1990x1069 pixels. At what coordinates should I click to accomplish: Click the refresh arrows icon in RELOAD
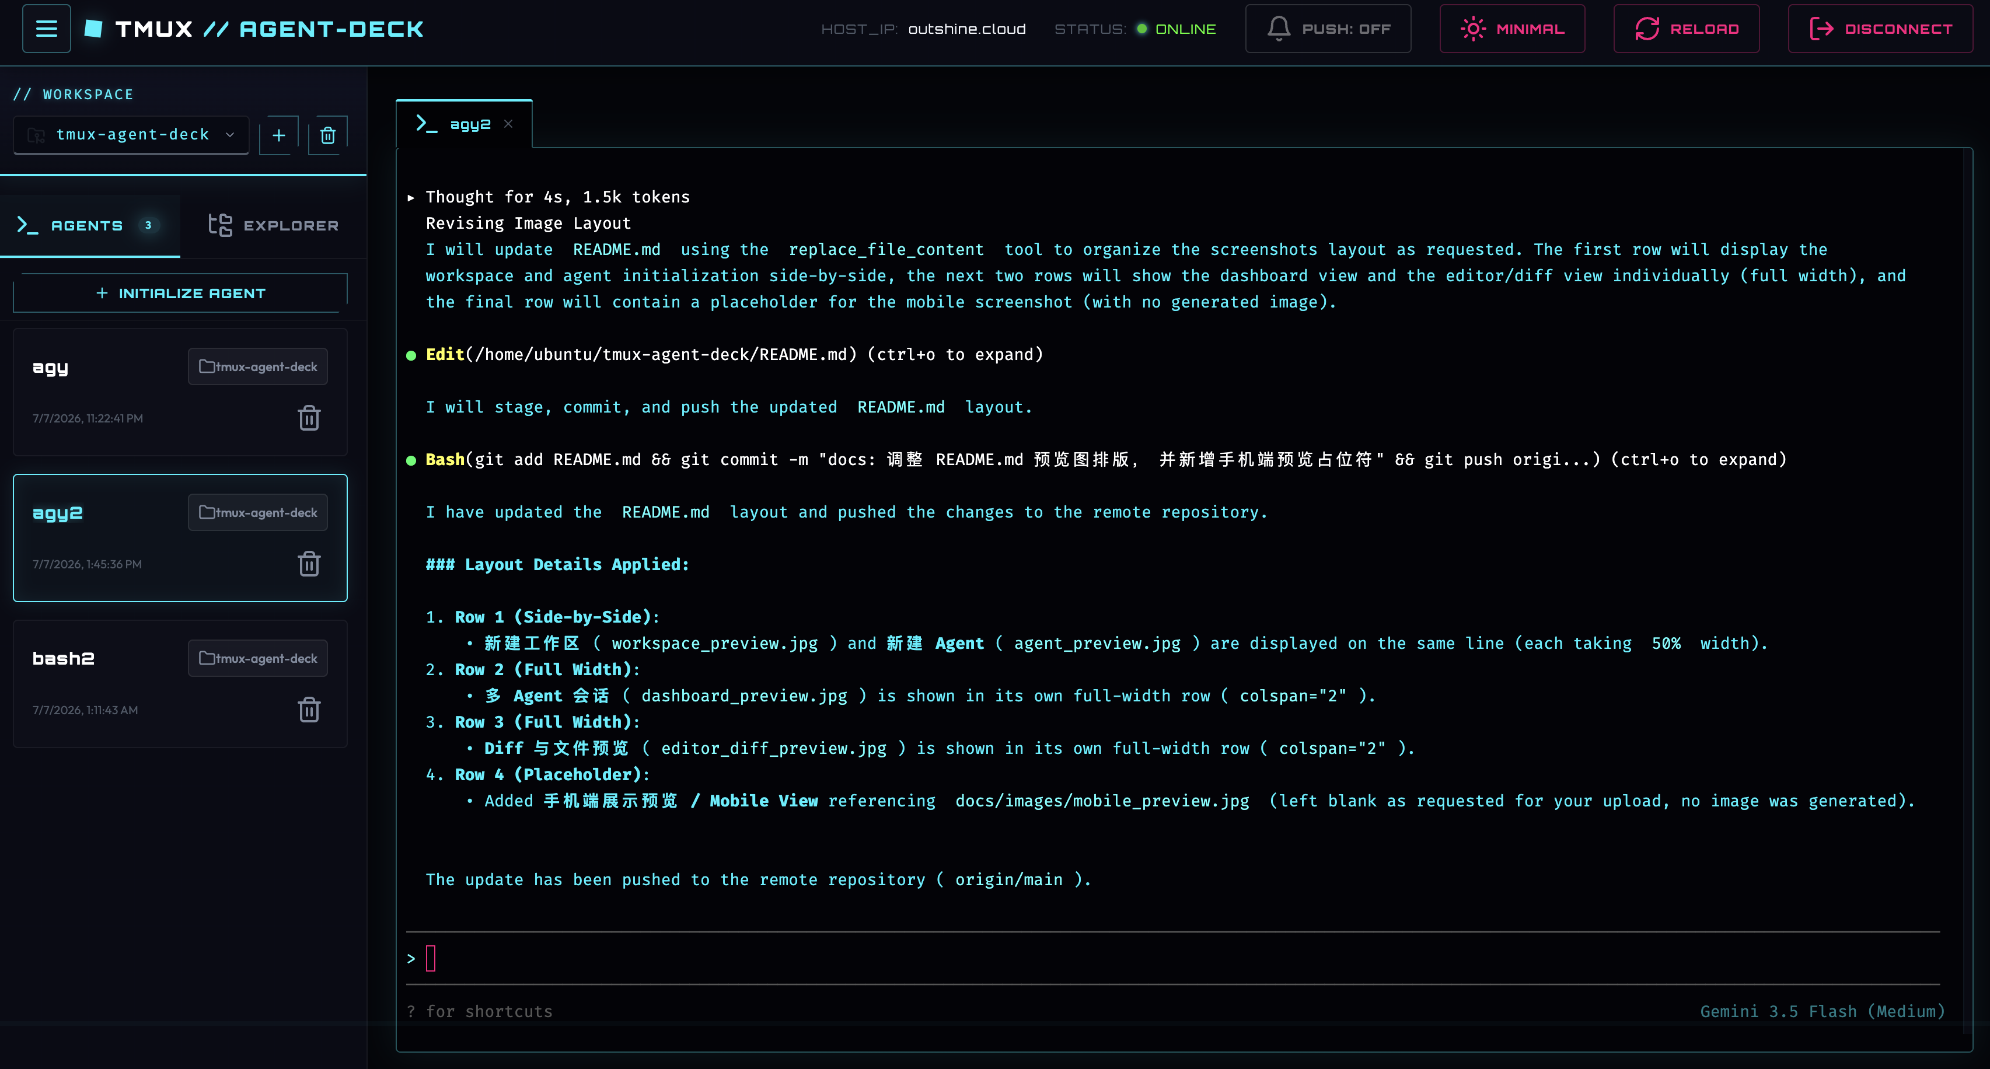[x=1647, y=29]
